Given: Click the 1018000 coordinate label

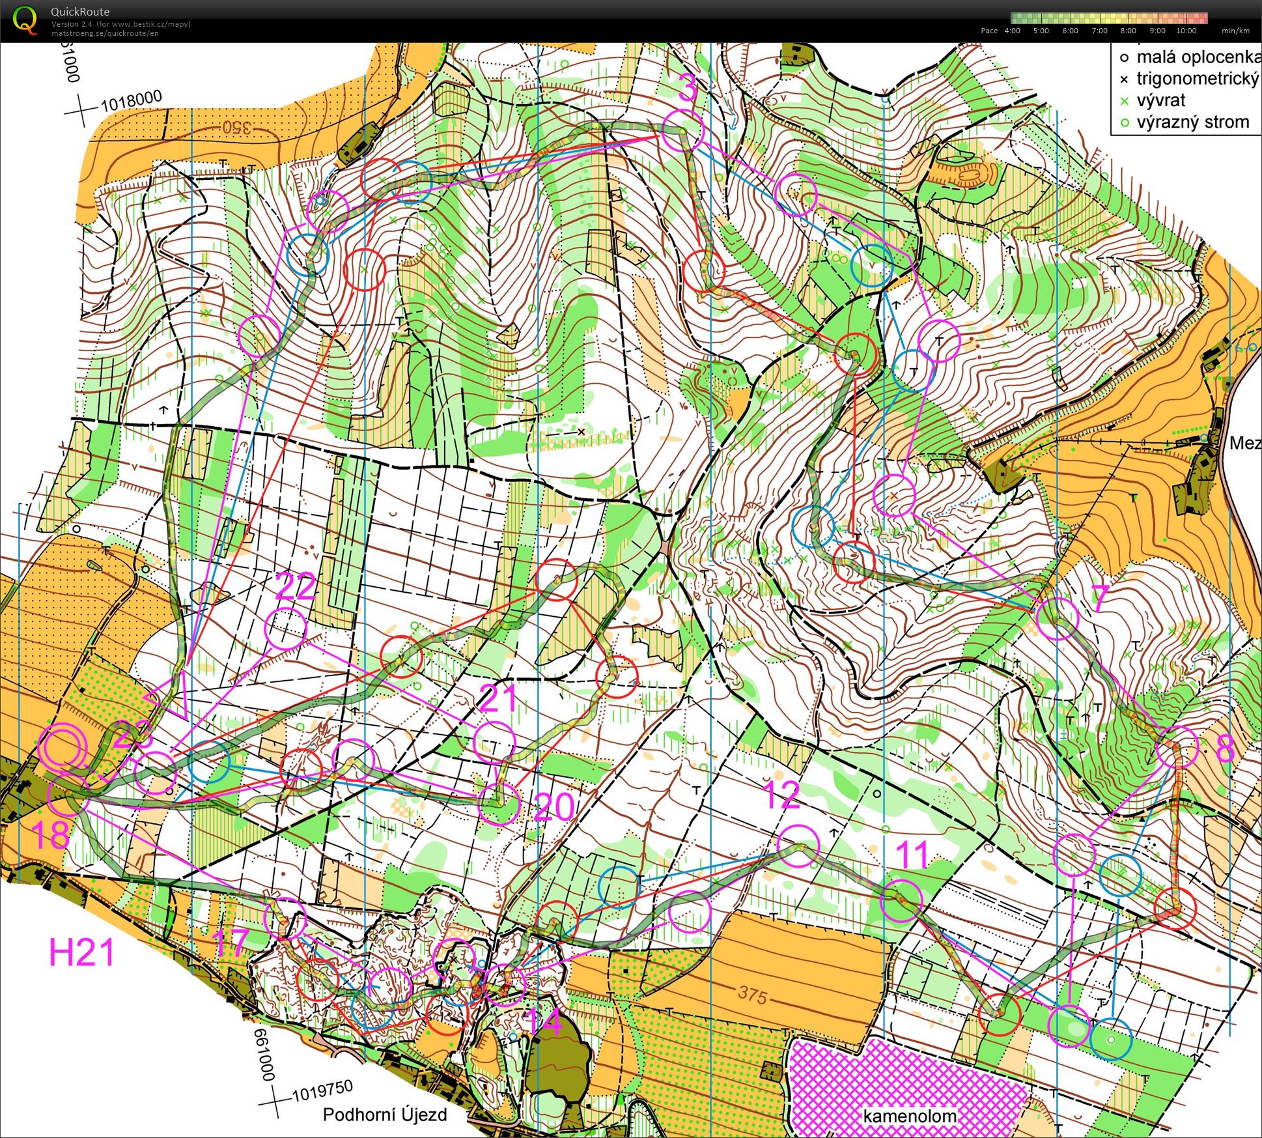Looking at the screenshot, I should (x=131, y=101).
